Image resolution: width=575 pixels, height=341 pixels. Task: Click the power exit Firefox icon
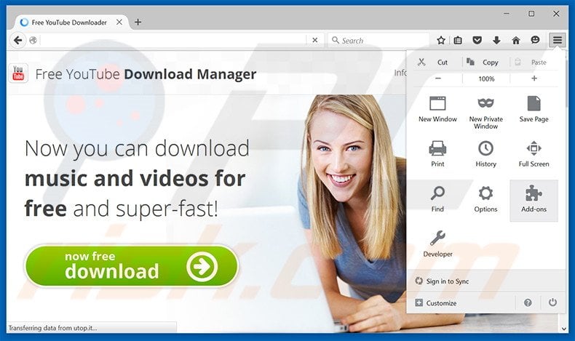pyautogui.click(x=552, y=302)
